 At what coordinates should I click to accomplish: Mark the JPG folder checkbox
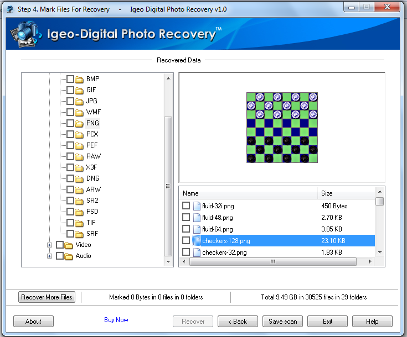click(x=70, y=101)
